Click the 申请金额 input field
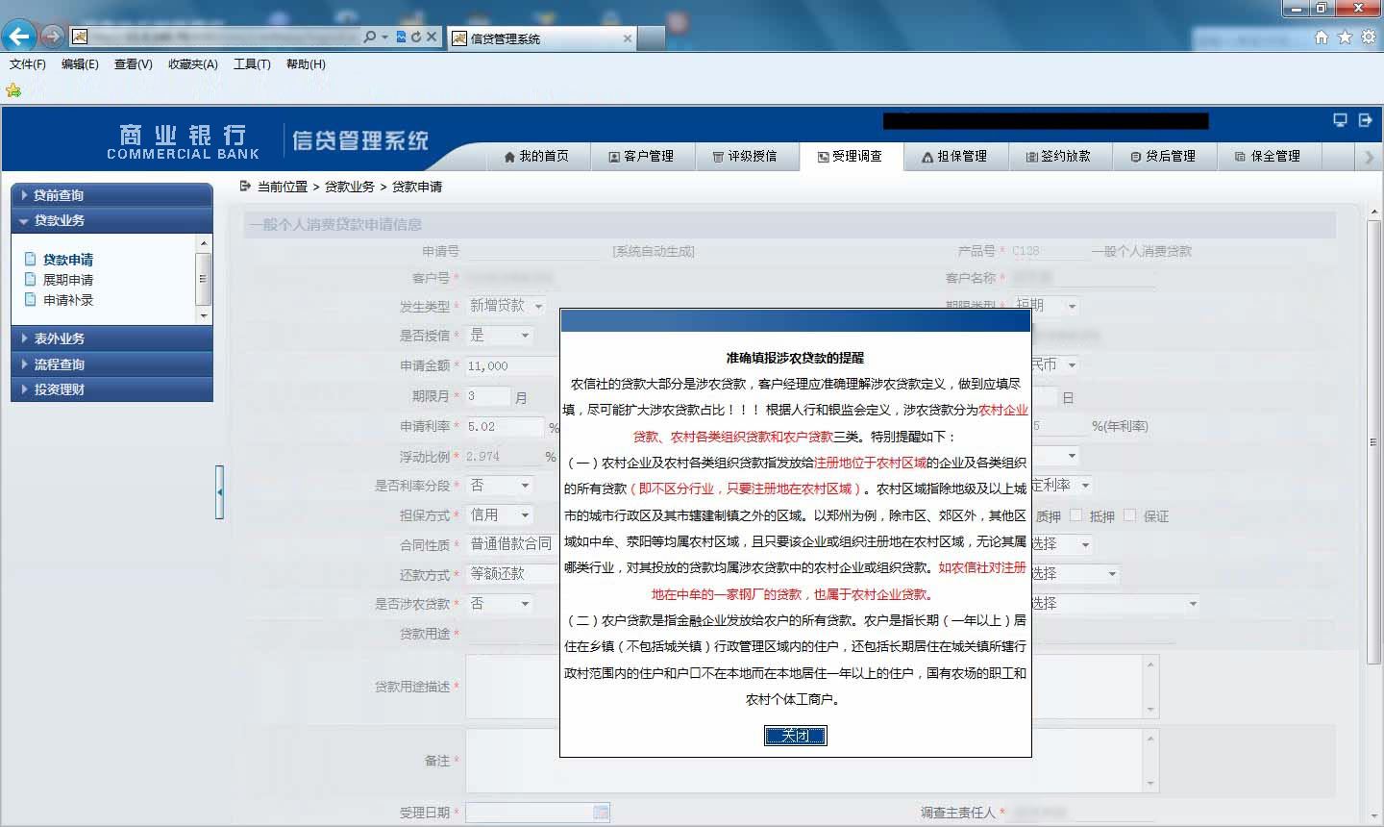This screenshot has width=1384, height=827. [513, 366]
